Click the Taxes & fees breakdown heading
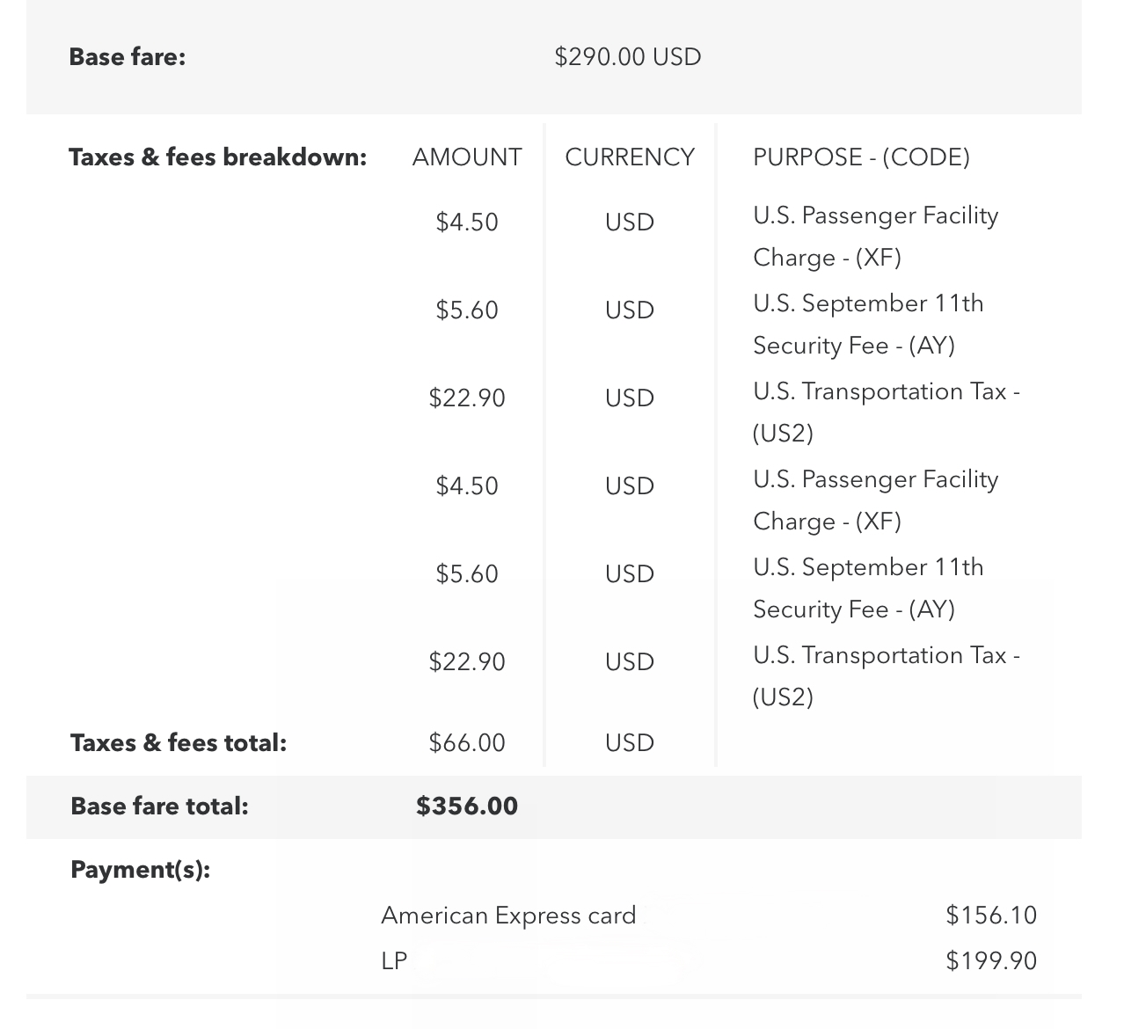The height and width of the screenshot is (1029, 1124). [218, 157]
